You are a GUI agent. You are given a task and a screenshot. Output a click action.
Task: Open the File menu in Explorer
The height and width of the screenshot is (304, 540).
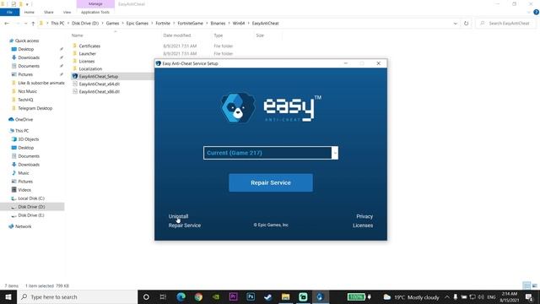coord(9,12)
